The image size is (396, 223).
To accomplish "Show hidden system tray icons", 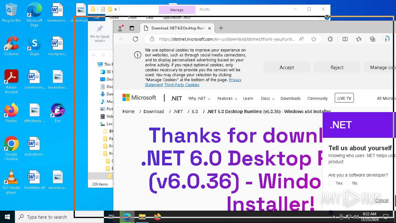I will tap(334, 217).
